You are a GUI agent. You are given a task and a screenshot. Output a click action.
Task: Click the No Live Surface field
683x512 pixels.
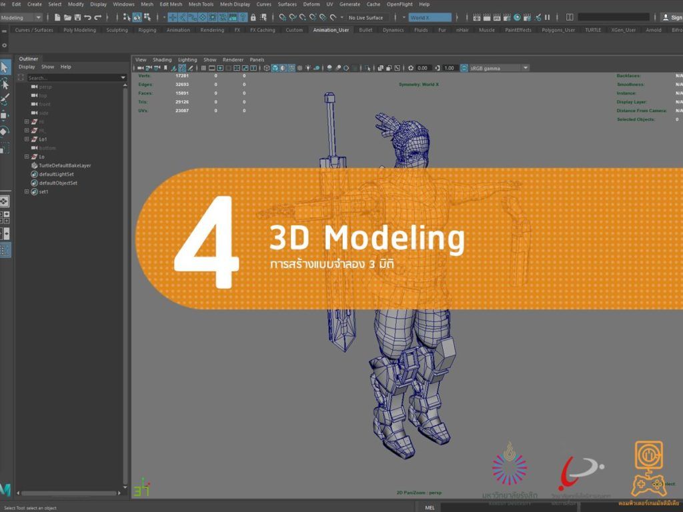pyautogui.click(x=366, y=18)
